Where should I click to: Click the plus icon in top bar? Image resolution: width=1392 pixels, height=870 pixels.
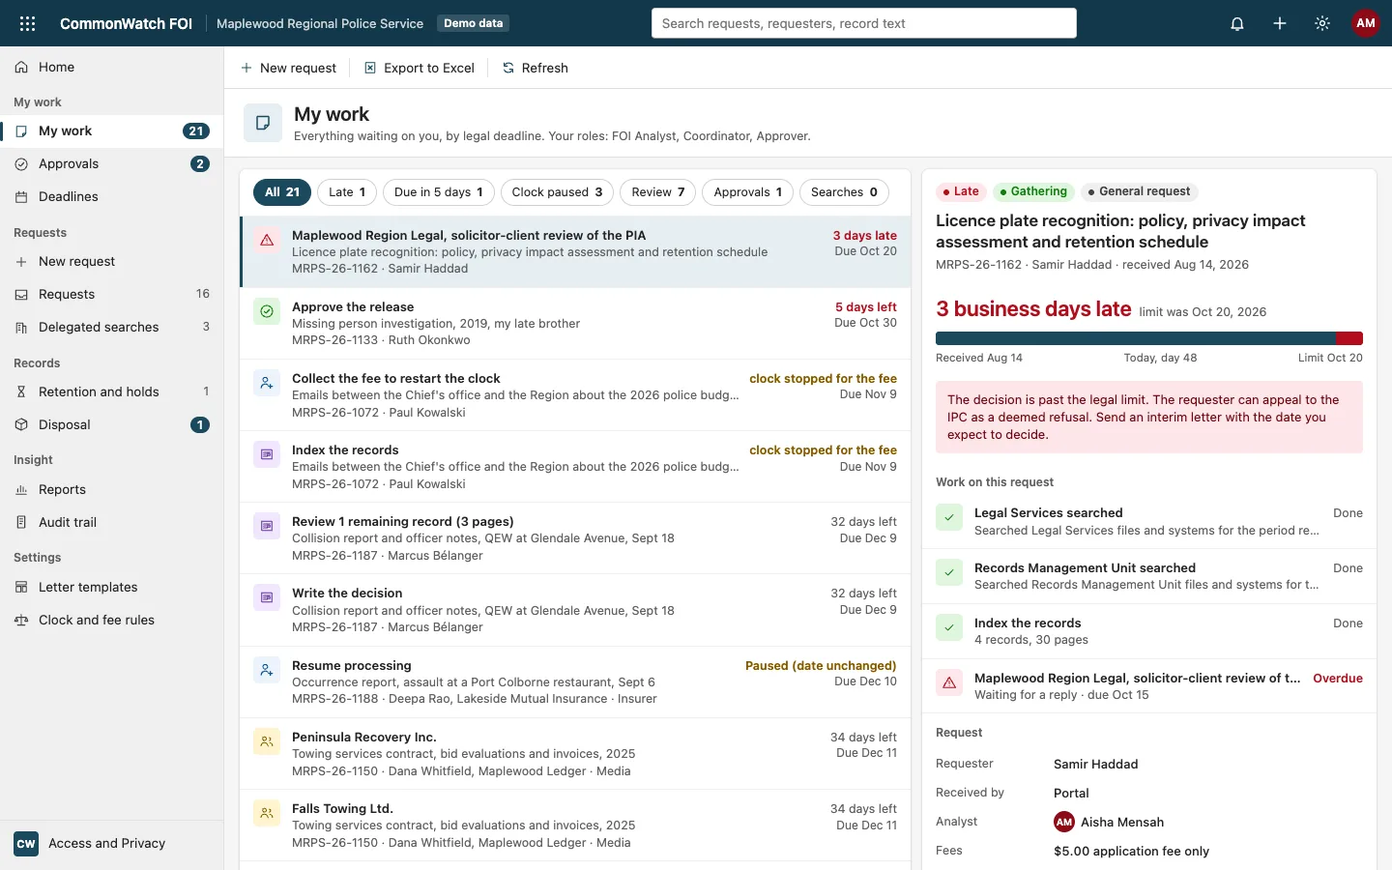tap(1280, 23)
